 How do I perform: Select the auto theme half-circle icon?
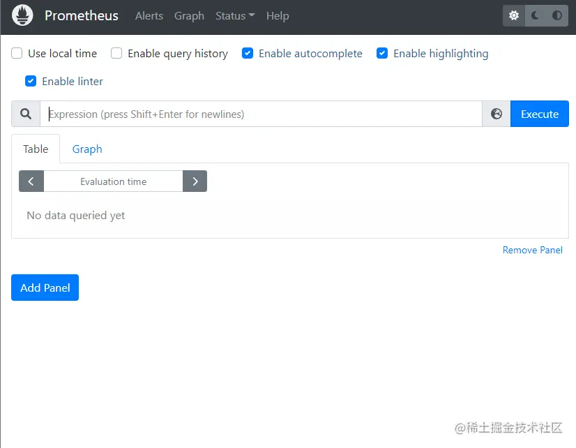pyautogui.click(x=557, y=15)
